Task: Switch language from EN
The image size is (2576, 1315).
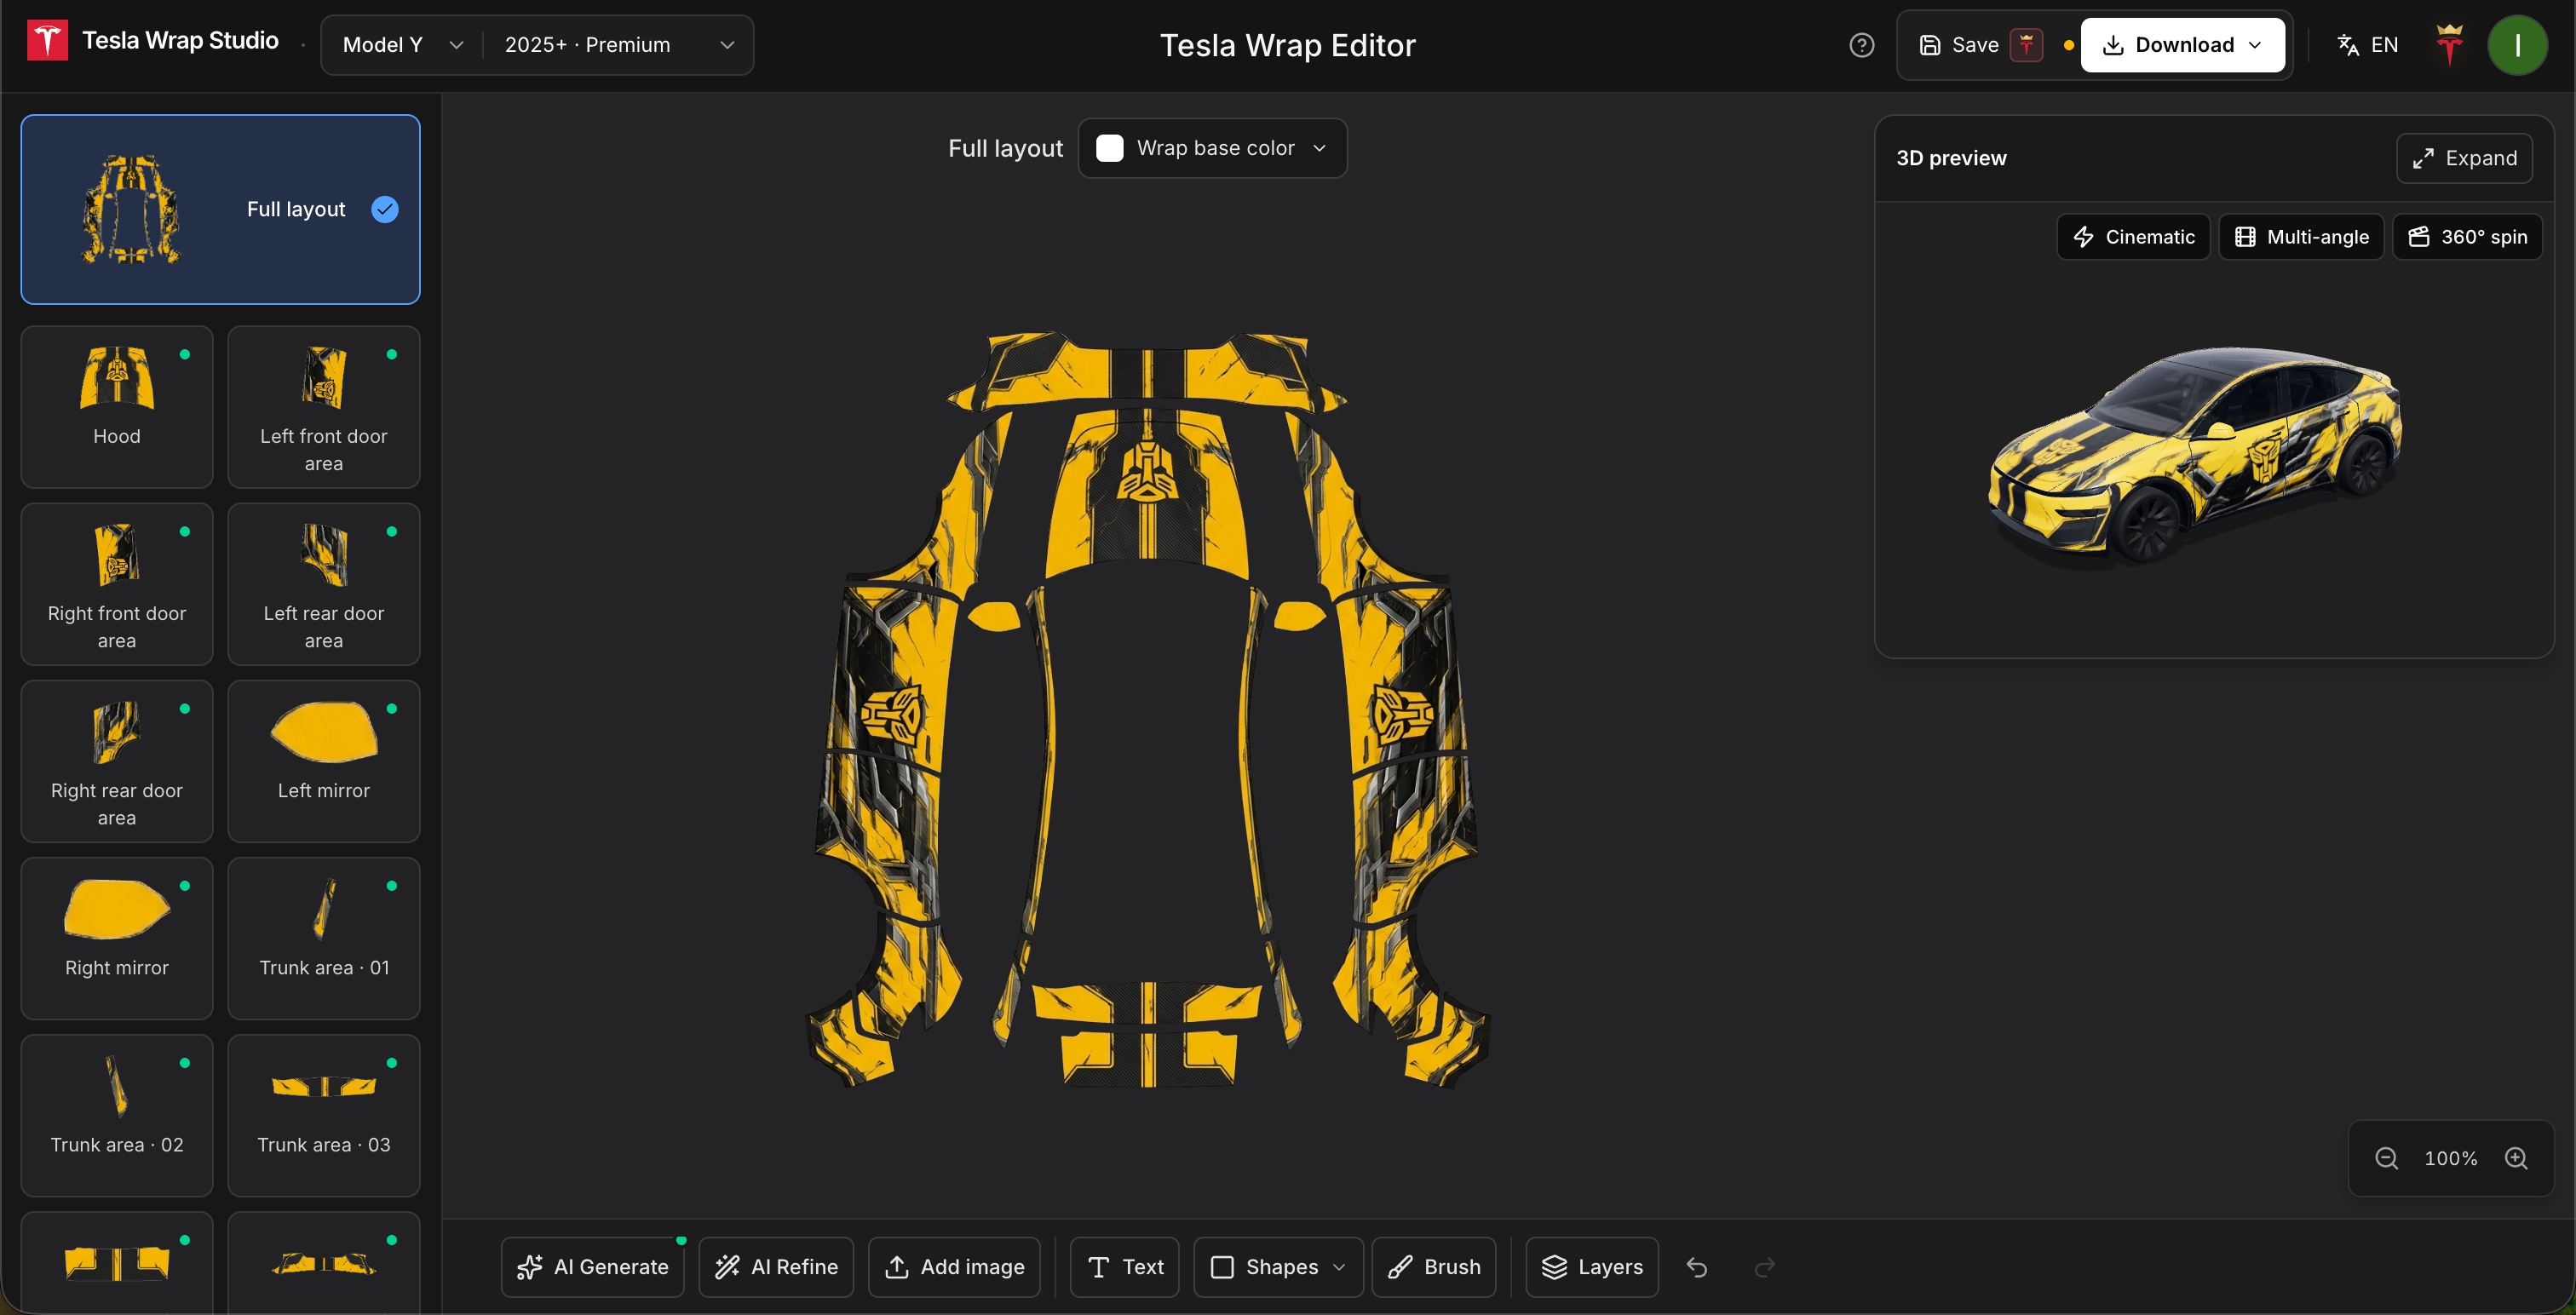Action: pyautogui.click(x=2367, y=45)
